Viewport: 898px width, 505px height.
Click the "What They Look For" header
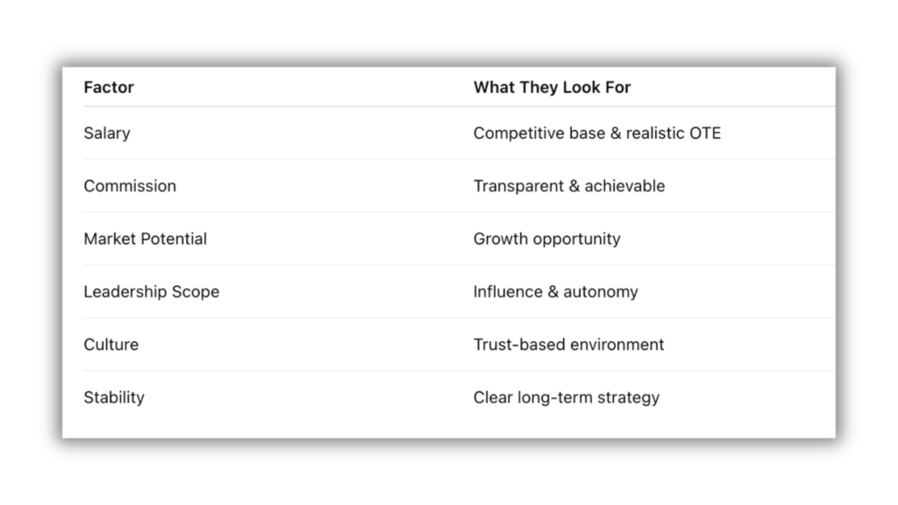point(552,88)
